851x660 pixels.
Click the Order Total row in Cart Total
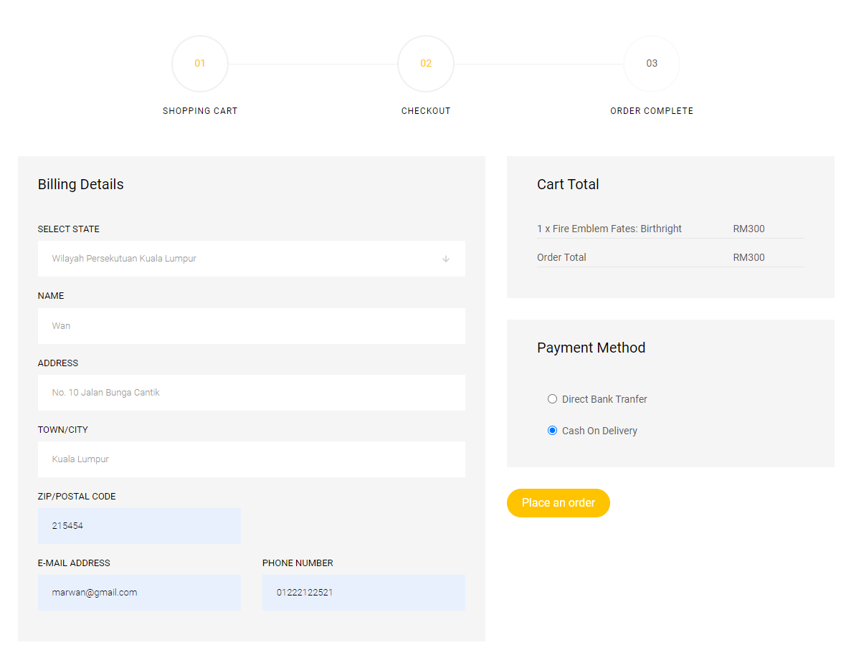561,257
